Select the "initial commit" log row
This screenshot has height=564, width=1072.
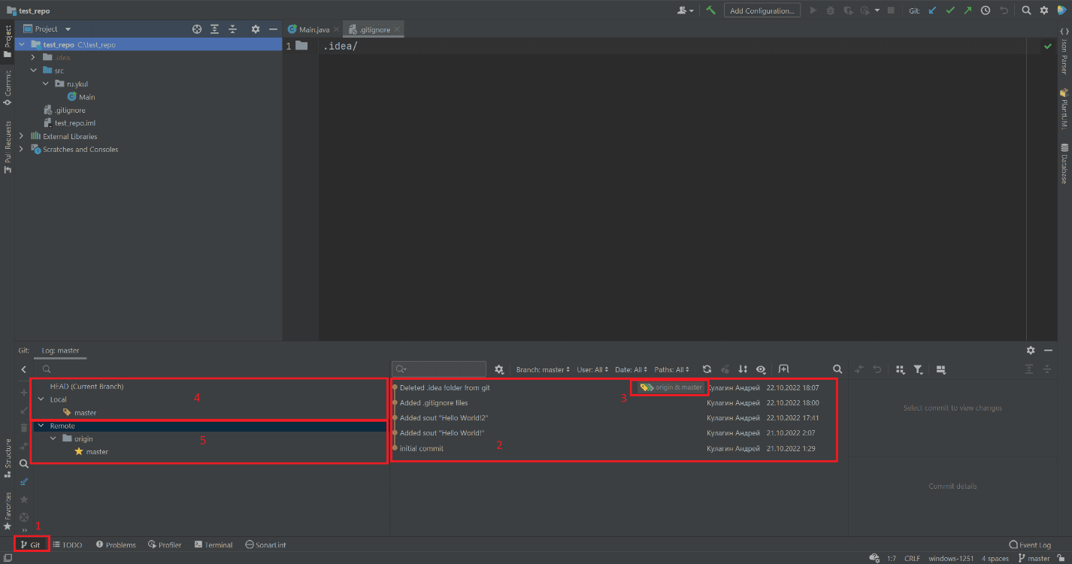pos(614,448)
